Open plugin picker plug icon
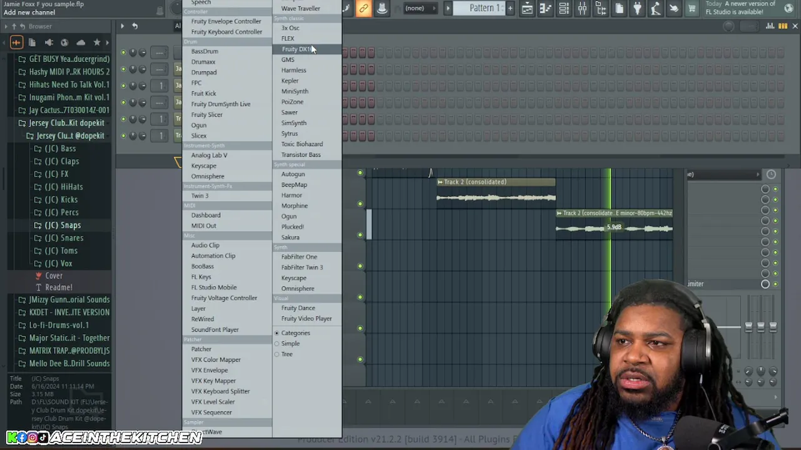 [637, 8]
